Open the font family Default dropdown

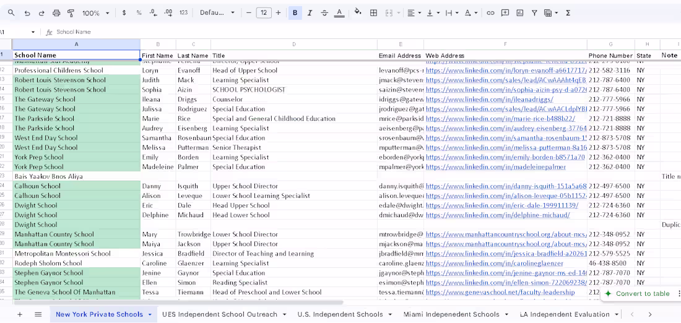pyautogui.click(x=217, y=13)
